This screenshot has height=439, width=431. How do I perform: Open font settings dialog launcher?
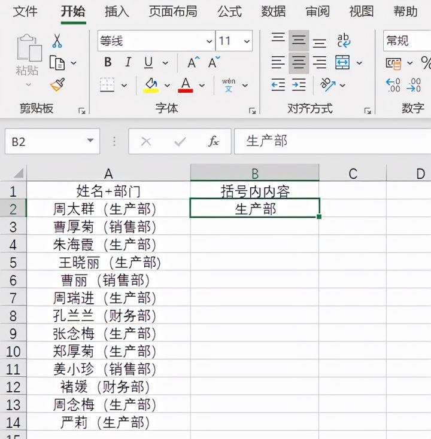pos(252,111)
